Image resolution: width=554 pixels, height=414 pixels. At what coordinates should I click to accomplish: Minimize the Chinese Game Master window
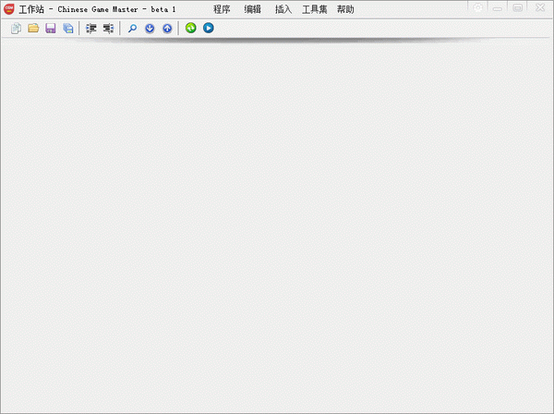click(x=498, y=8)
